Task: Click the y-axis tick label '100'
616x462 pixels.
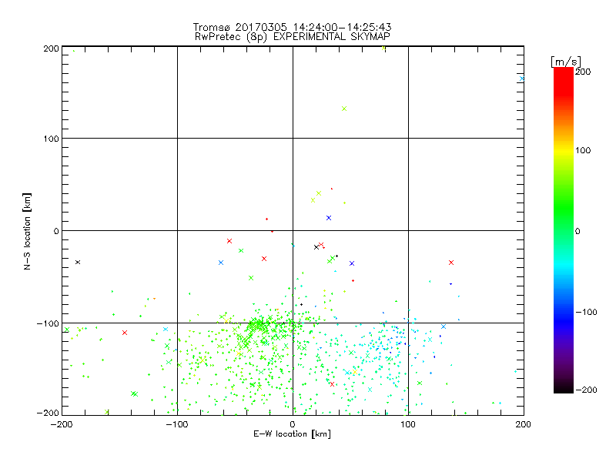Action: click(51, 139)
